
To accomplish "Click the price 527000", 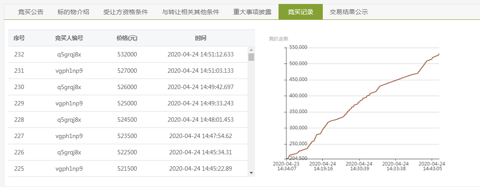I will [x=127, y=71].
